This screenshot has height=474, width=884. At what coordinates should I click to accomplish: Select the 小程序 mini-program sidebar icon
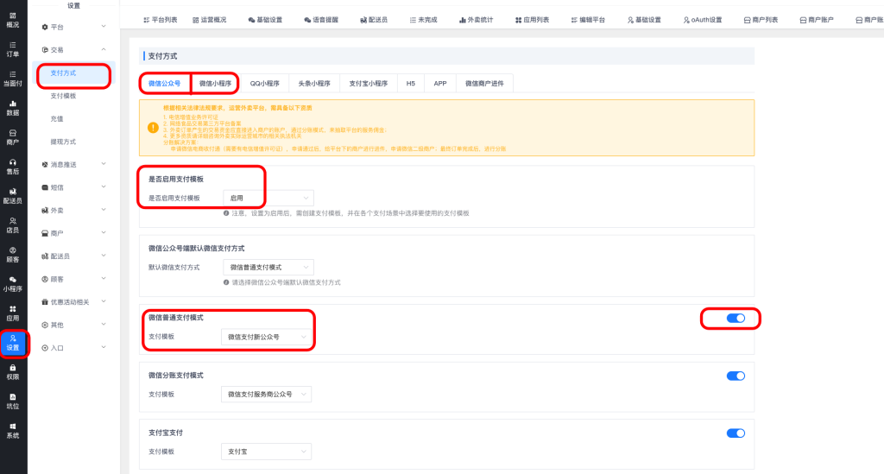[x=13, y=283]
